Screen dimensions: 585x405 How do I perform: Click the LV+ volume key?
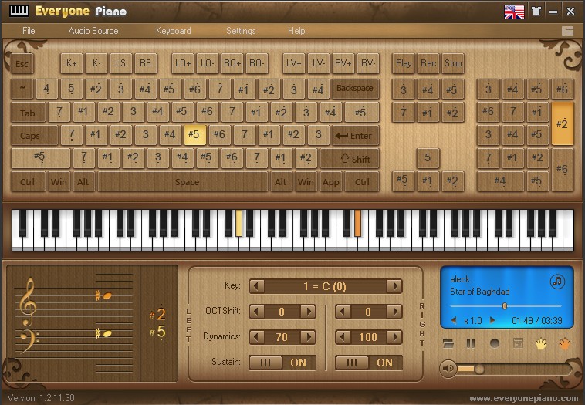[x=293, y=63]
